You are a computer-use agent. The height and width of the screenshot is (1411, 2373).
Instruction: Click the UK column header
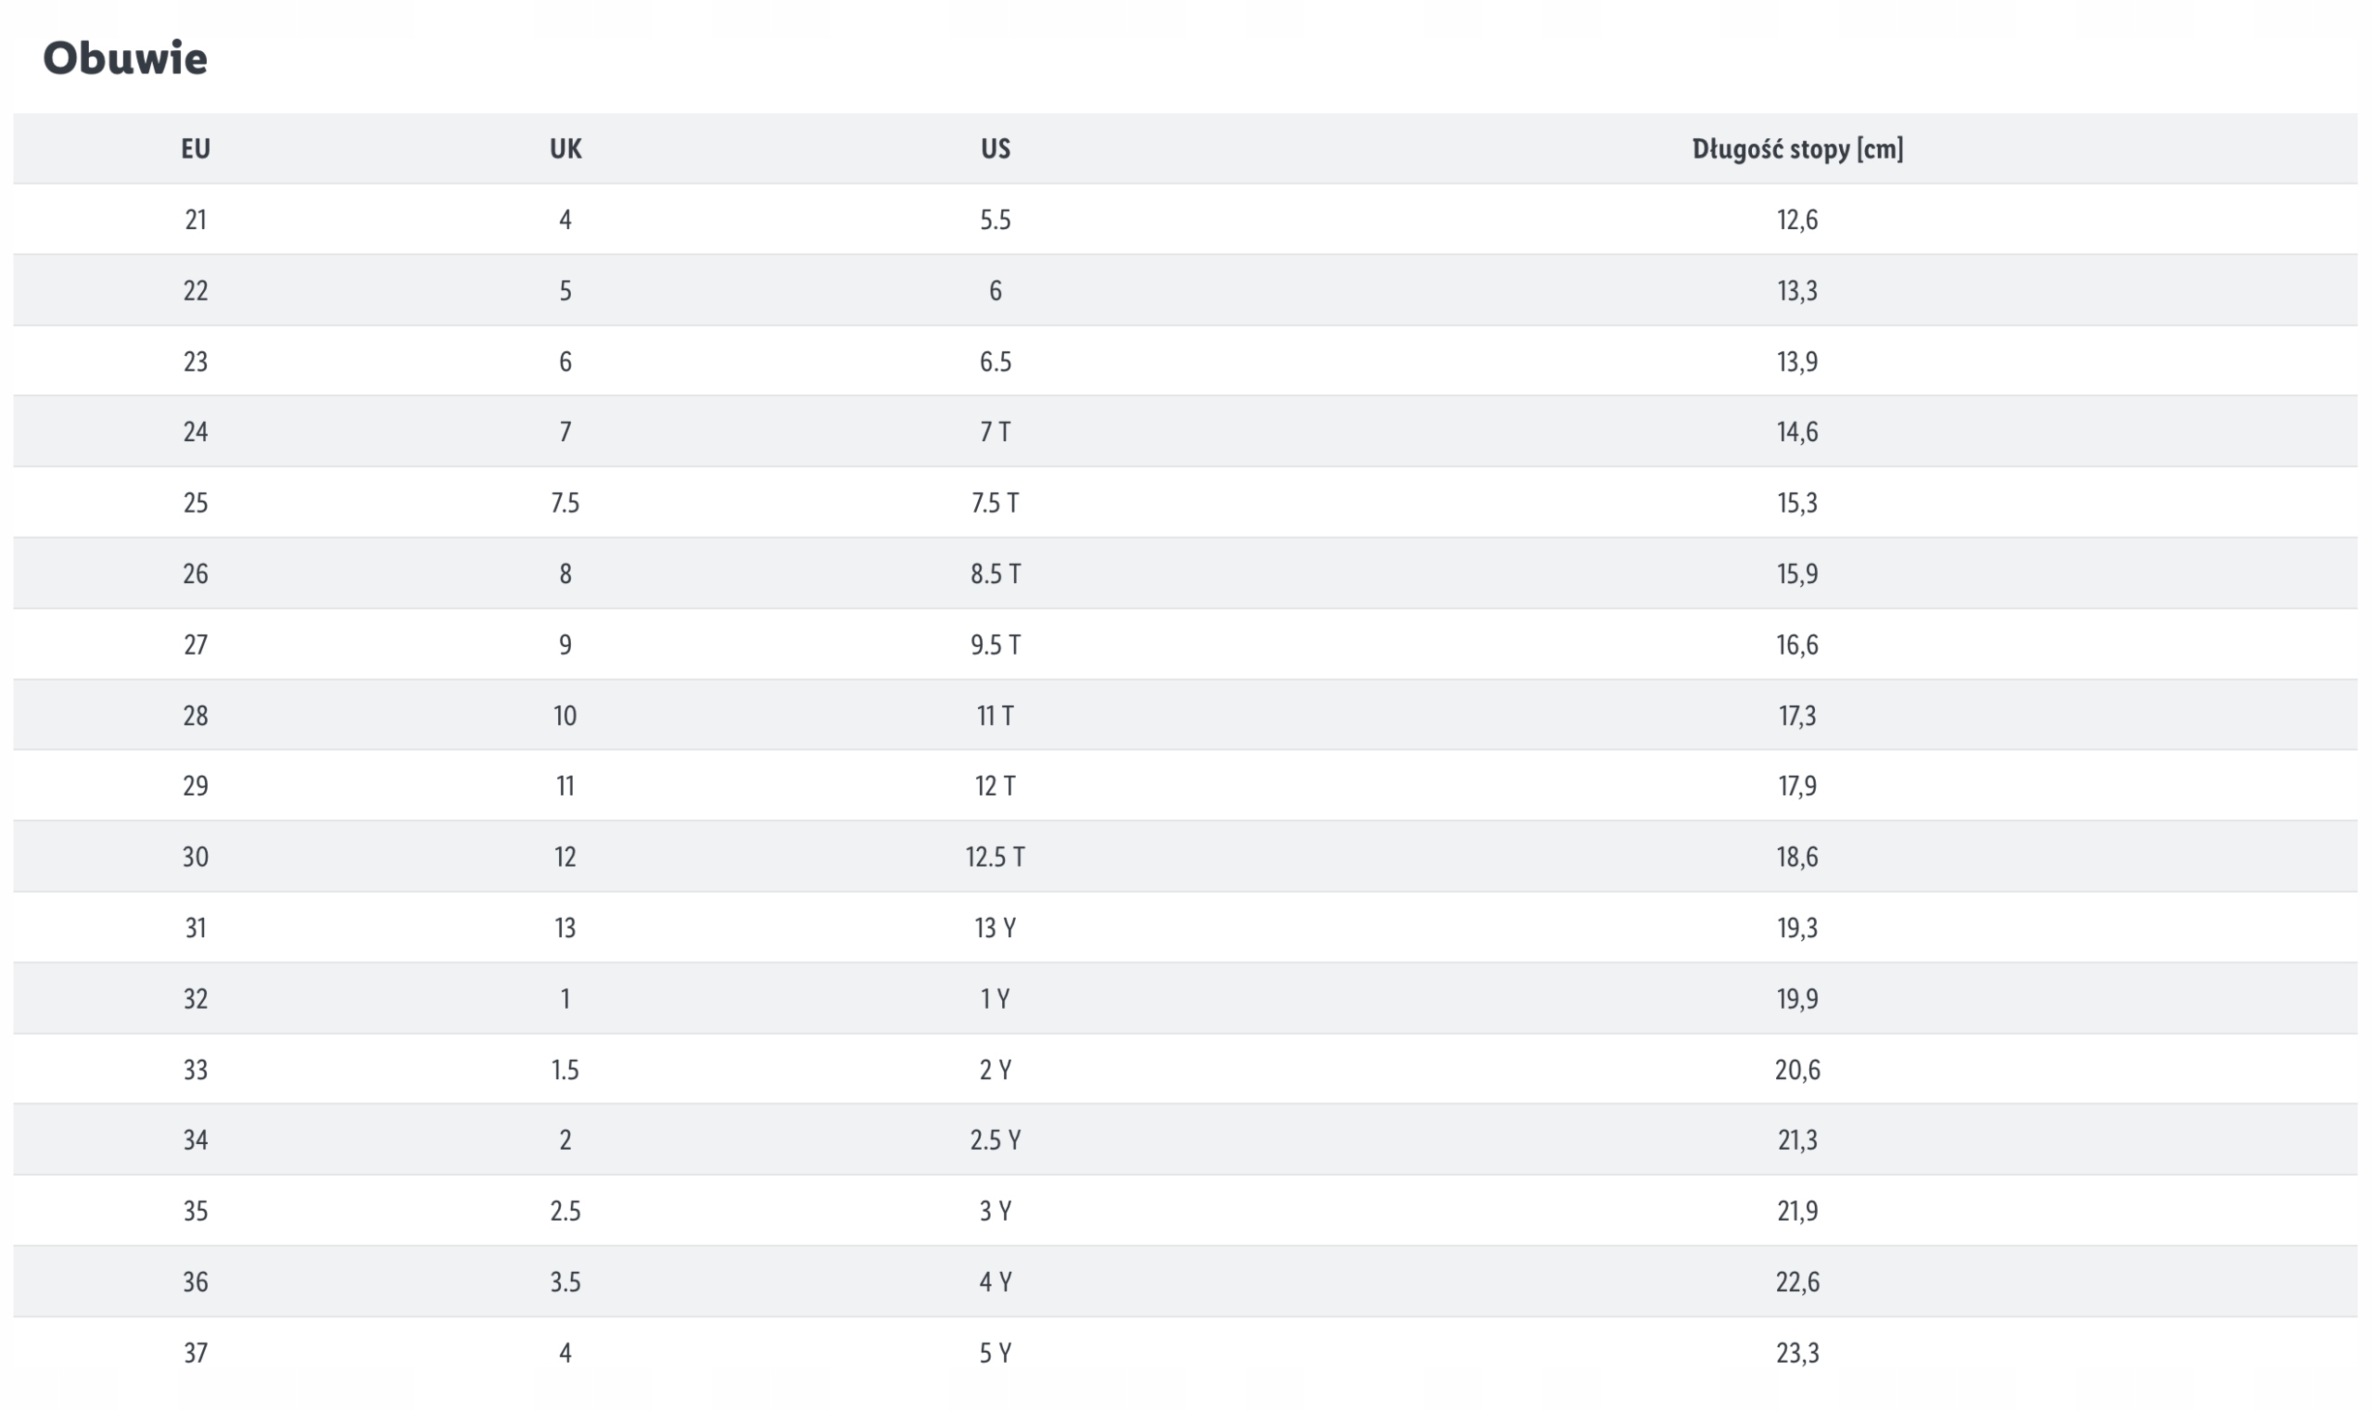565,149
